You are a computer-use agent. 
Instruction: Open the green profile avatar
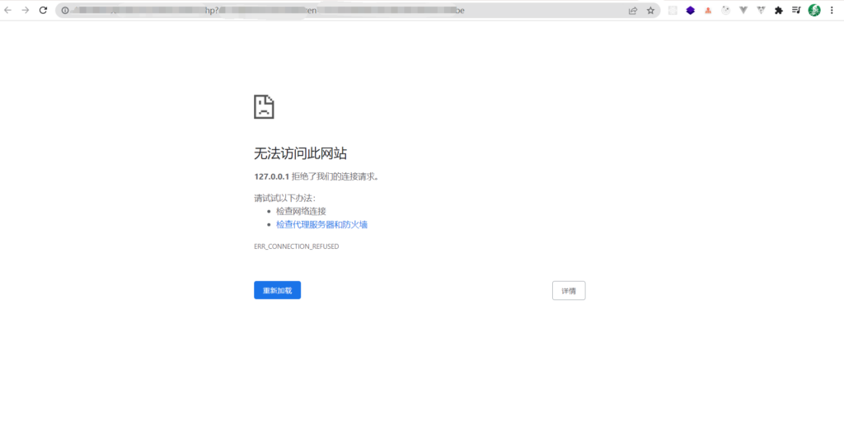point(814,10)
